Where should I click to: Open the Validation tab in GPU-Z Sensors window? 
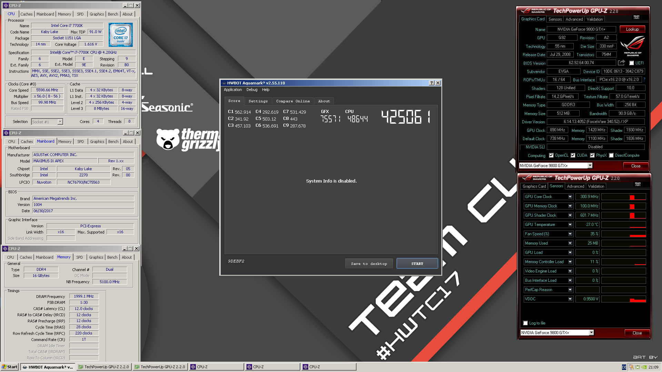(596, 186)
